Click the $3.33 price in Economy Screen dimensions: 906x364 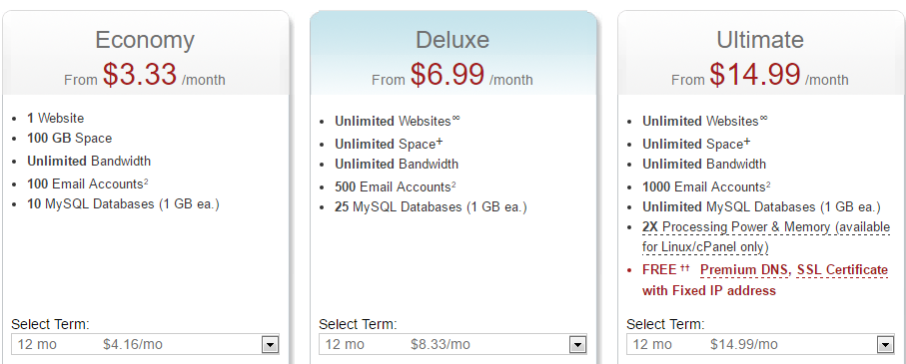pyautogui.click(x=140, y=74)
